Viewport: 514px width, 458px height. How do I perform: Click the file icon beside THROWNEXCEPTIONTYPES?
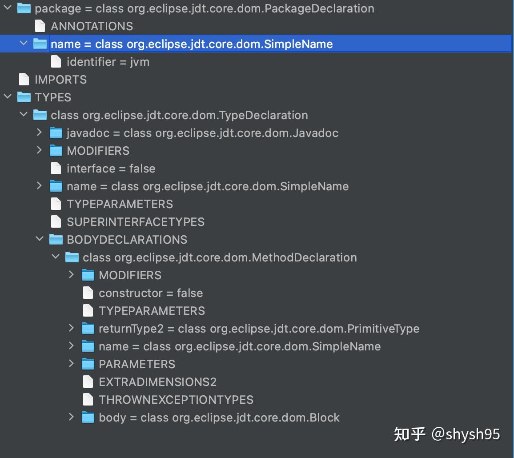(x=88, y=400)
